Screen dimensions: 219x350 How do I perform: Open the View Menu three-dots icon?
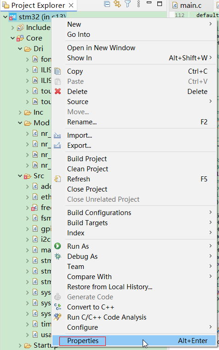[x=138, y=4]
